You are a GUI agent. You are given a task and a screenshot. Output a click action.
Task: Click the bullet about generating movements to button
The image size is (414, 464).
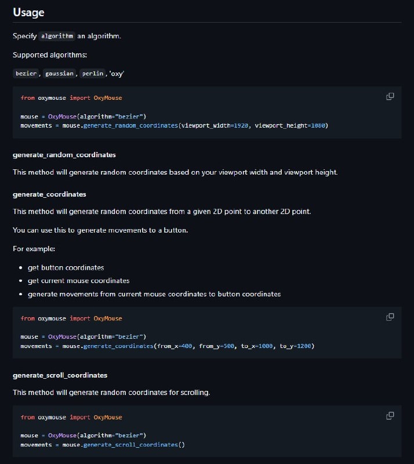154,294
